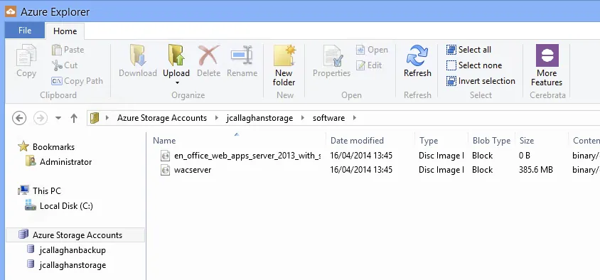Image resolution: width=600 pixels, height=280 pixels.
Task: Click the wacserver disc image icon
Action: pos(166,170)
